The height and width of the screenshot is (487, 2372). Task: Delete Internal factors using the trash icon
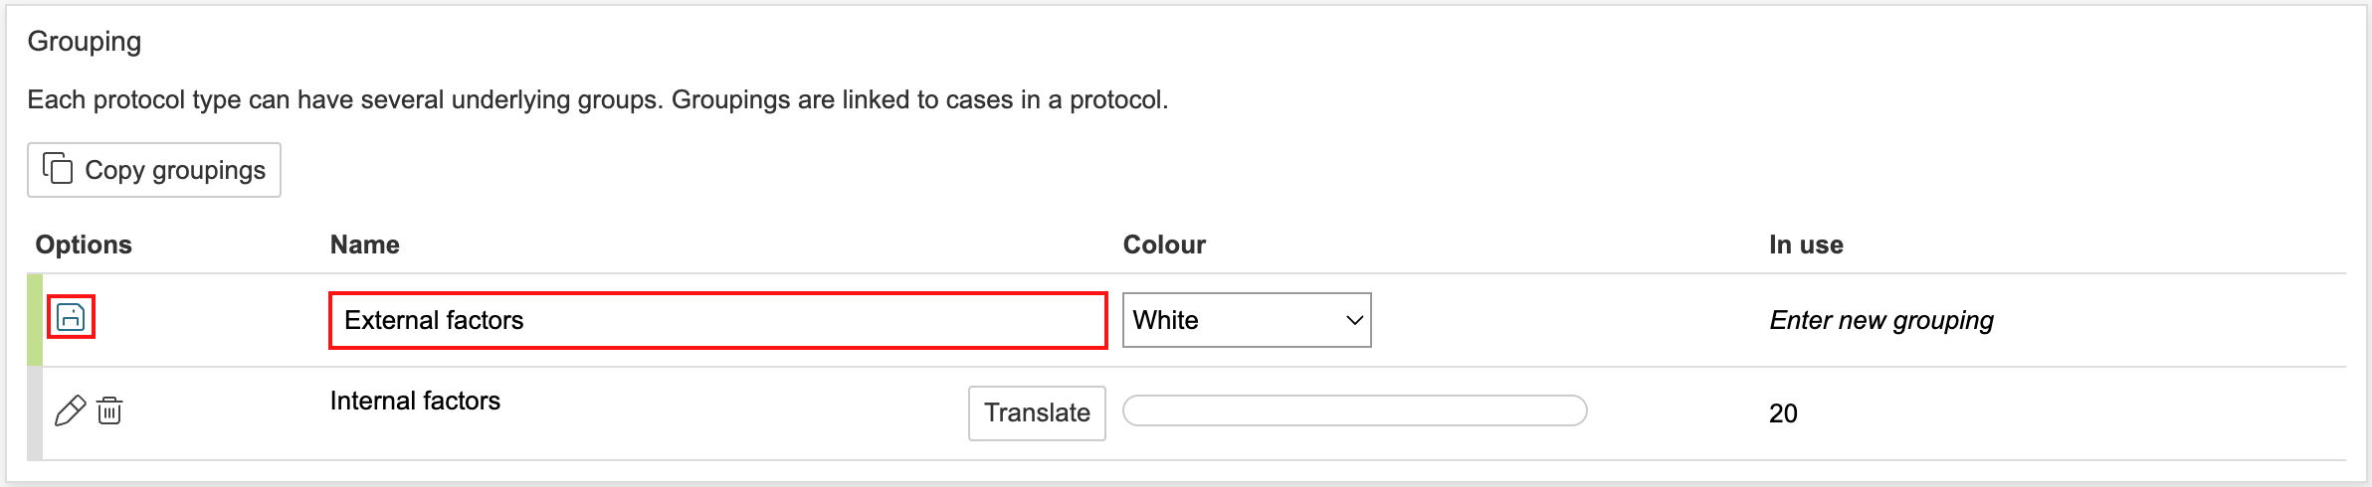point(109,410)
